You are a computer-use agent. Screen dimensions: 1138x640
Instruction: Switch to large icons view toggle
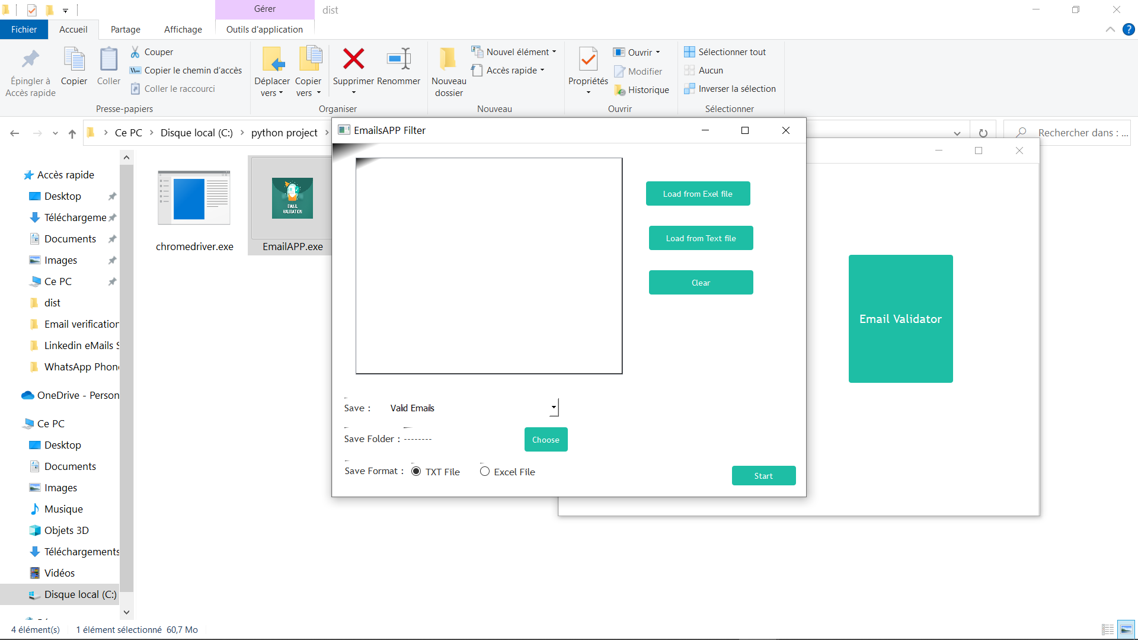click(x=1126, y=629)
